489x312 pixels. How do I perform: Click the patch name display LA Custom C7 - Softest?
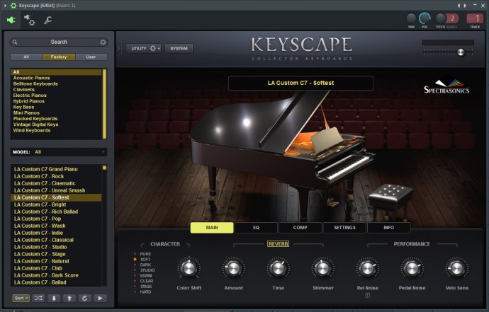click(300, 83)
